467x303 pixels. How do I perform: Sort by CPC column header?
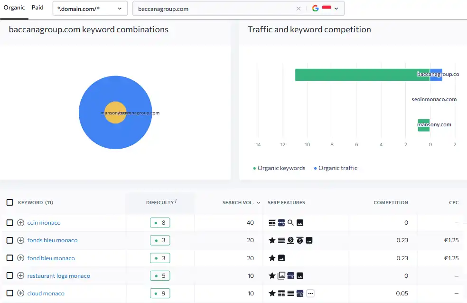pyautogui.click(x=454, y=203)
